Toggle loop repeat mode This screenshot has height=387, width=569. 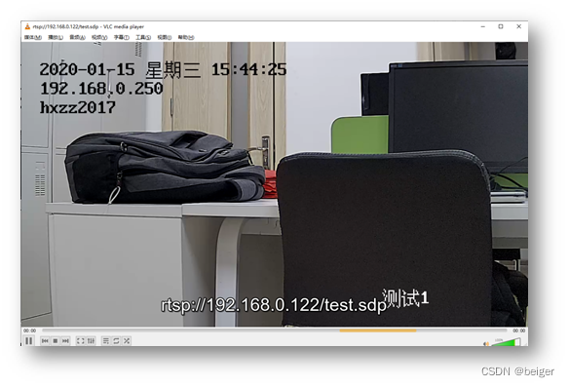pyautogui.click(x=116, y=341)
